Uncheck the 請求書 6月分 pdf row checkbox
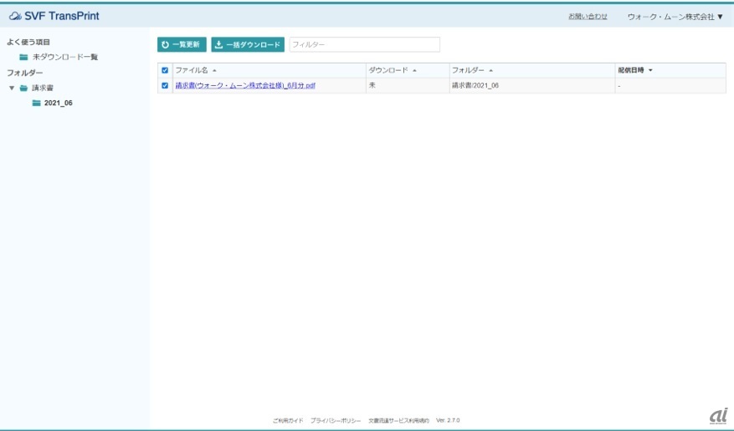The image size is (734, 431). click(x=165, y=85)
